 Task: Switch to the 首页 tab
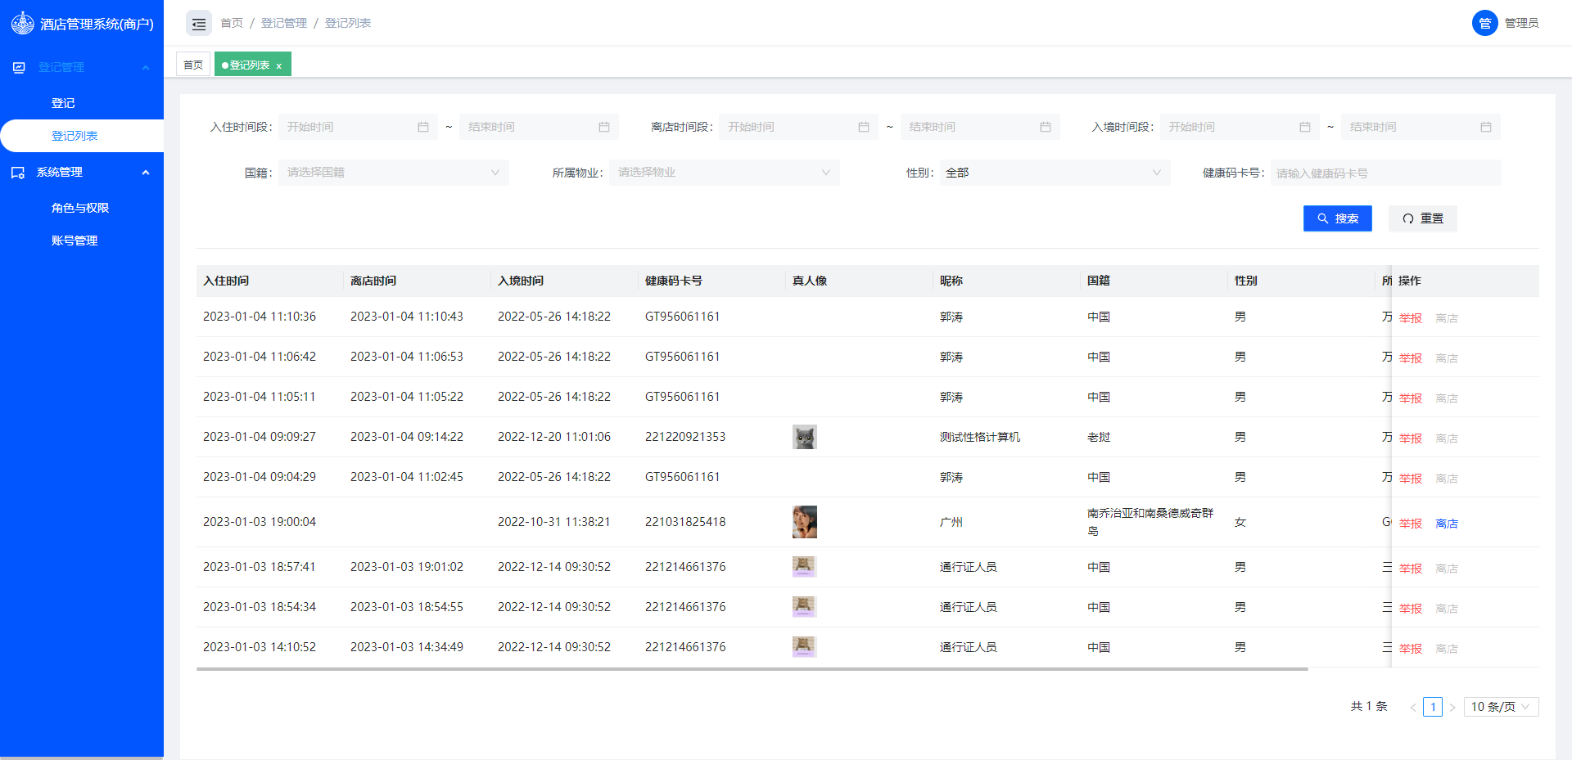click(x=193, y=65)
